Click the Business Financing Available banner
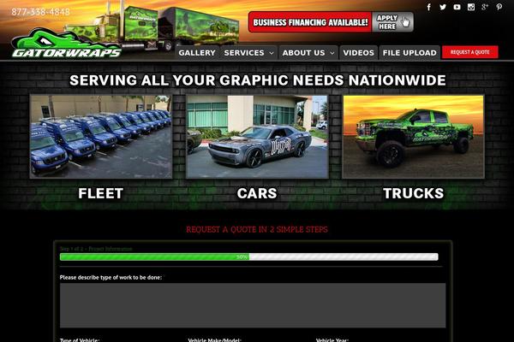The width and height of the screenshot is (514, 342). tap(310, 22)
